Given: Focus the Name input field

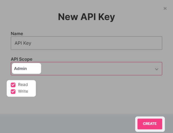Looking at the screenshot, I should 86,43.
